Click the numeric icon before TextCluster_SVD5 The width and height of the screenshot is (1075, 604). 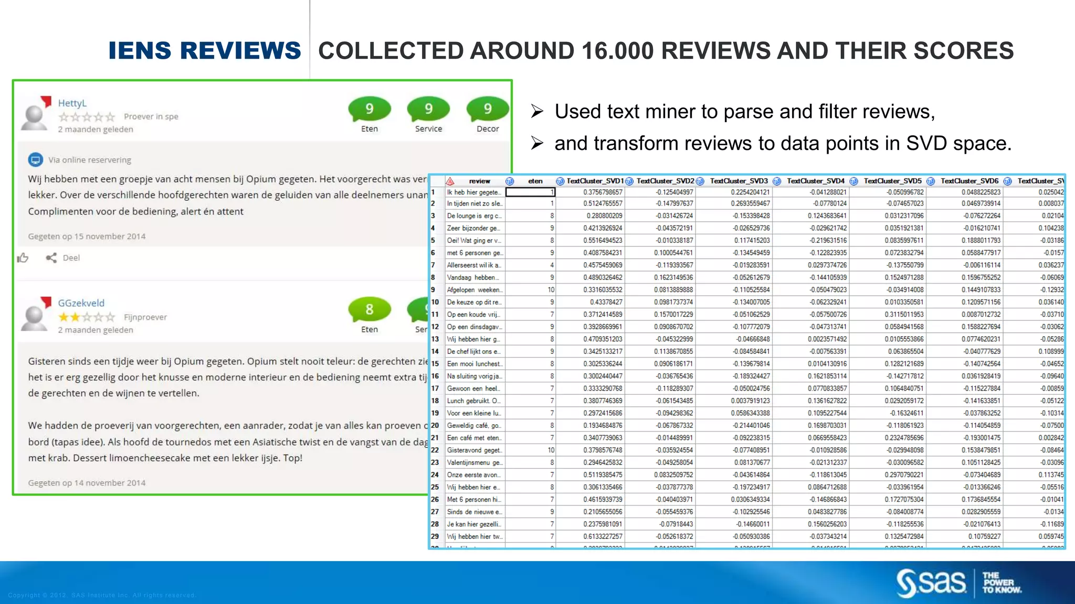click(x=853, y=181)
